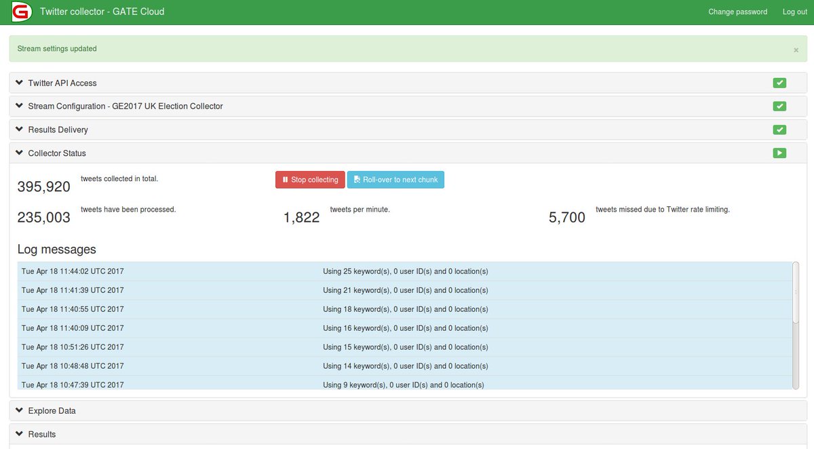Click the 'tweets per minute' label
This screenshot has height=449, width=814.
360,210
